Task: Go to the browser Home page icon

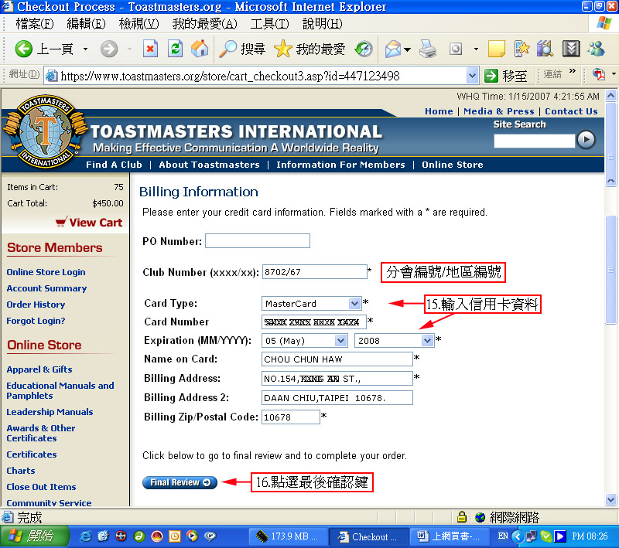Action: [x=200, y=49]
